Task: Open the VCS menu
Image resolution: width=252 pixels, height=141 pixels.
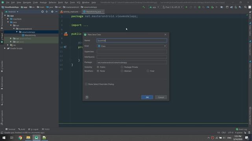Action: [78, 3]
